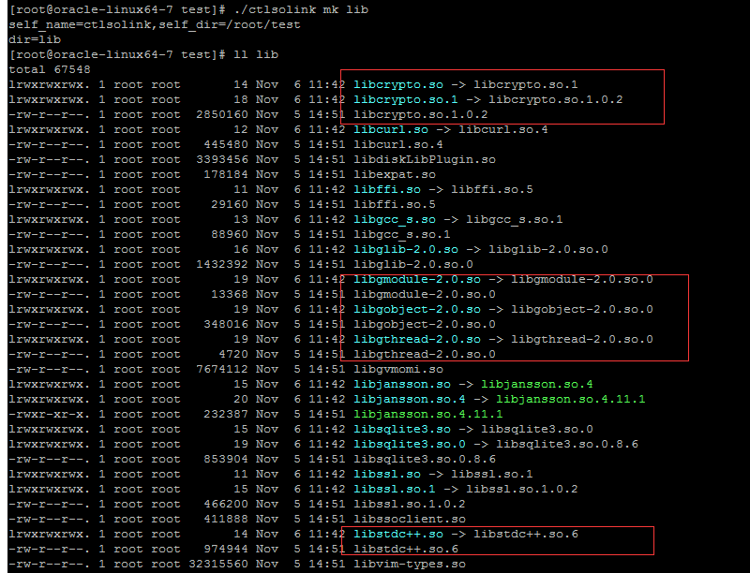
Task: Click the cyan 'libgobject-2.0.so' symlink name
Action: coord(417,309)
